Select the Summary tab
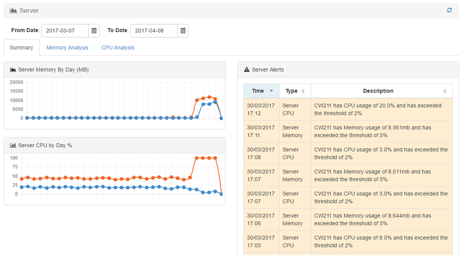Screen dimensions: 461x255 point(21,48)
